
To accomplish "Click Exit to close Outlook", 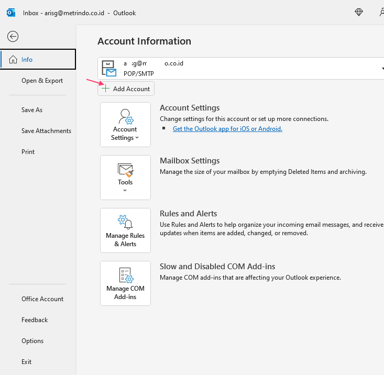I will tap(26, 362).
